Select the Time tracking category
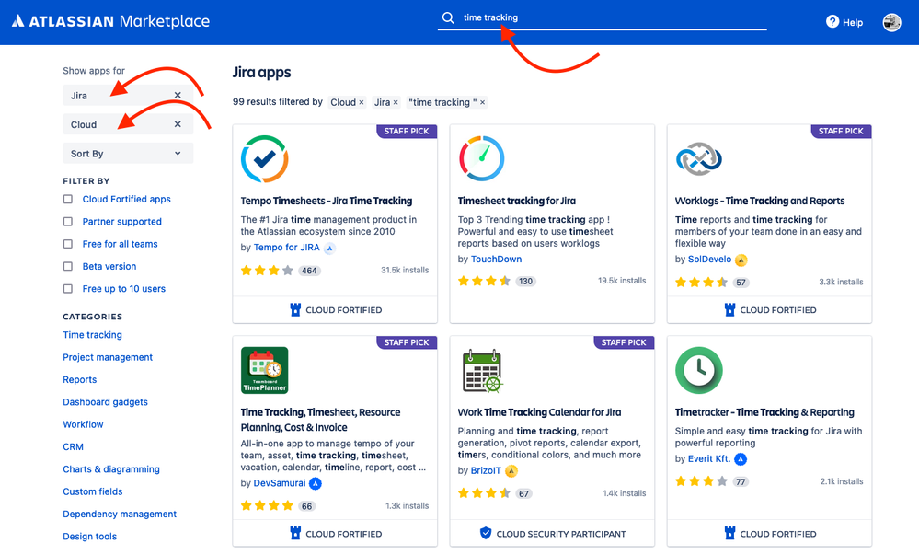The image size is (919, 555). click(x=93, y=335)
